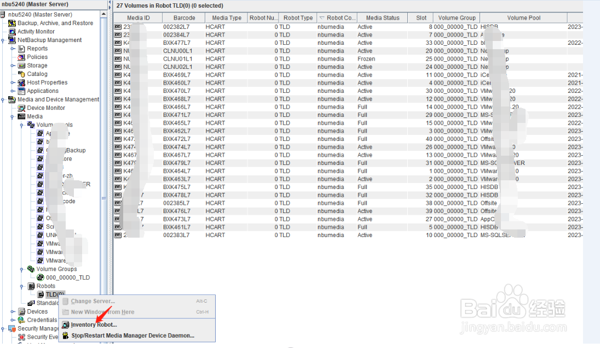Select the 000_00000_TLD tree item
This screenshot has height=348, width=600.
coord(68,278)
